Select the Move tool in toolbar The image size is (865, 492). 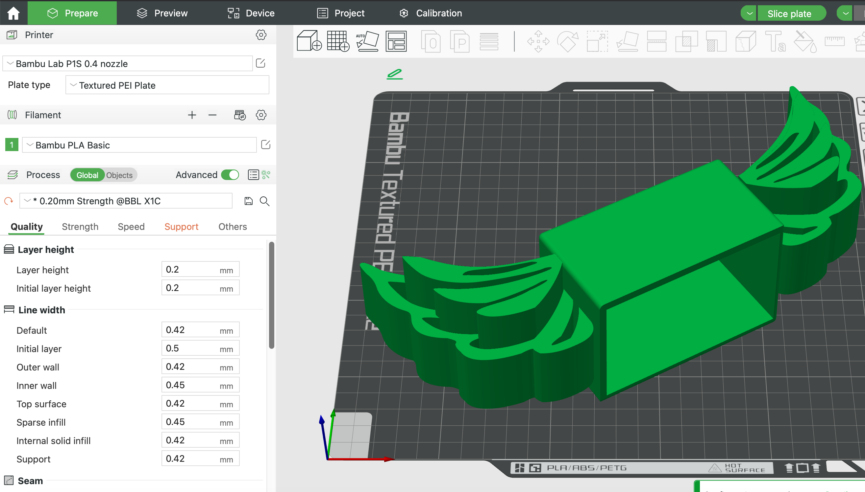[538, 41]
